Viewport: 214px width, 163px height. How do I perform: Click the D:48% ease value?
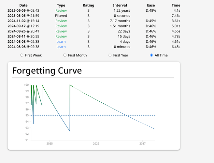coord(151,10)
